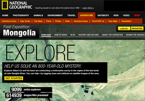Open the Animals menu item
The image size is (145, 101).
click(x=38, y=15)
